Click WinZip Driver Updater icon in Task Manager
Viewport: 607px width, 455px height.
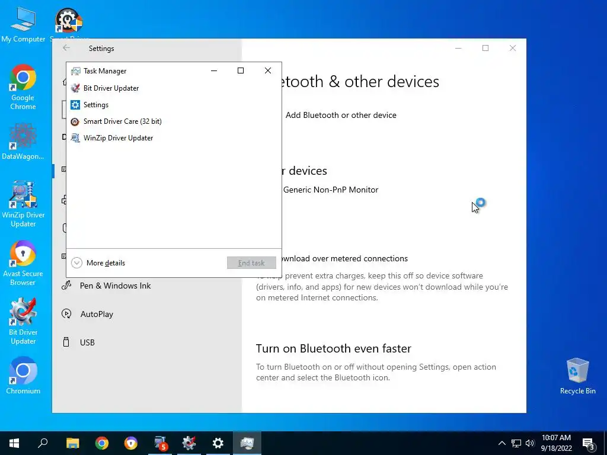[x=75, y=138]
